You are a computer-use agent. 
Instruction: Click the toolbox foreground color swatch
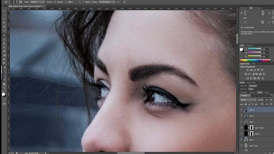pos(3,94)
